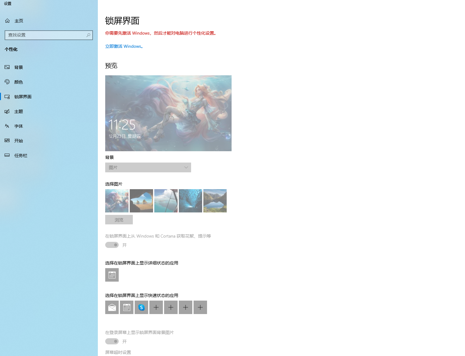Click the 浏览 button

pyautogui.click(x=119, y=220)
